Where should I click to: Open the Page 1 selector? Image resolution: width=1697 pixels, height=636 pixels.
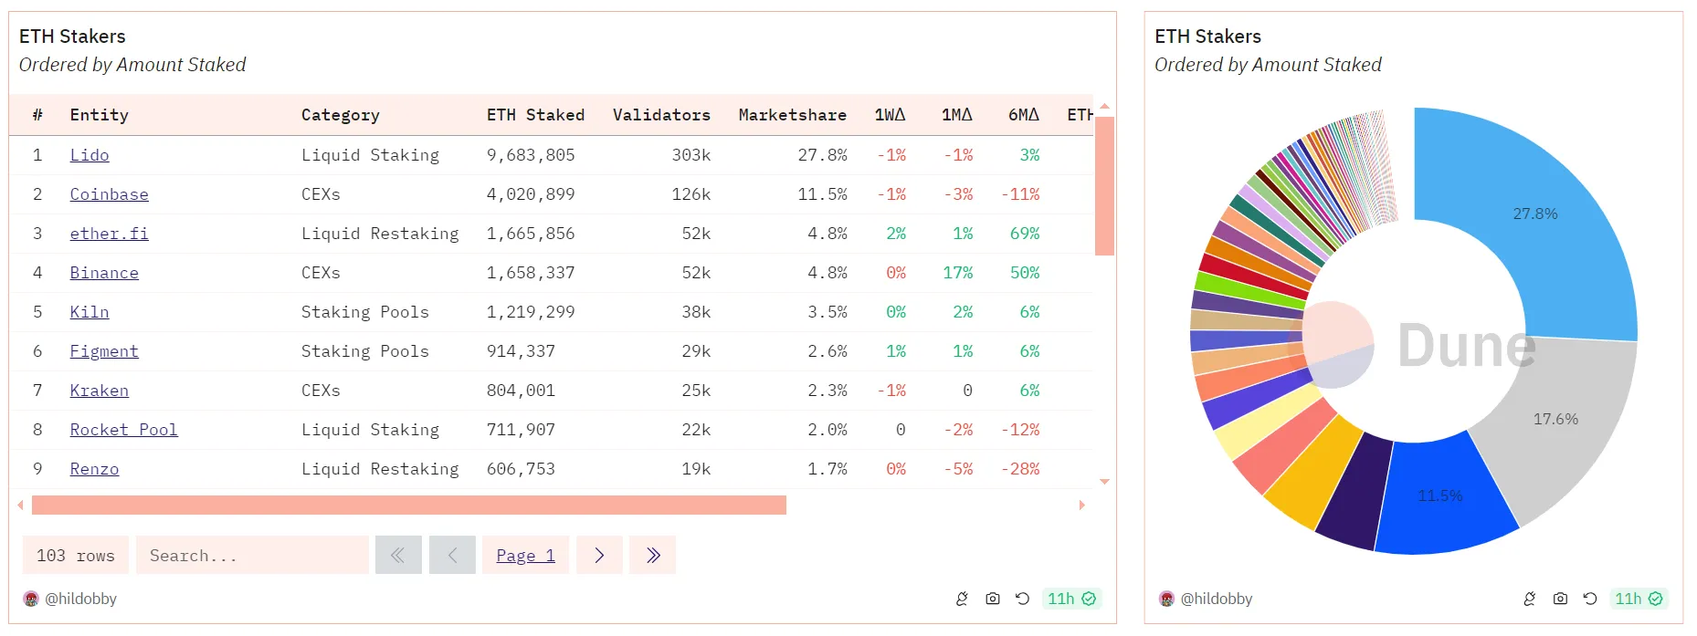[x=525, y=555]
